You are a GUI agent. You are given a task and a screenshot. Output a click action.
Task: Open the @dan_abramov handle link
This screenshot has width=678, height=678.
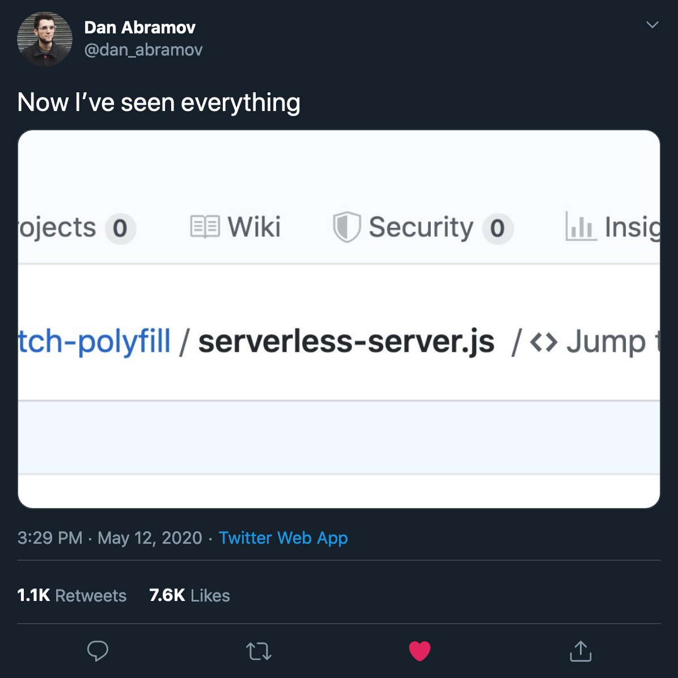143,50
